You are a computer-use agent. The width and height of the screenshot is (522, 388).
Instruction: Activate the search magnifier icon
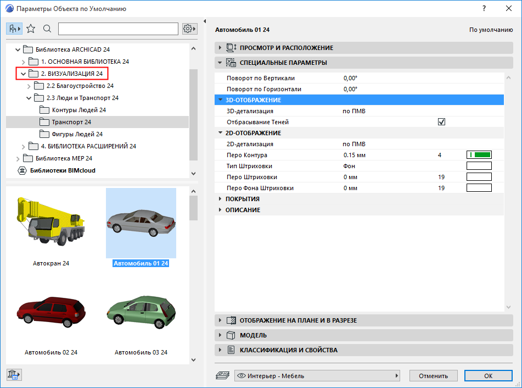47,29
